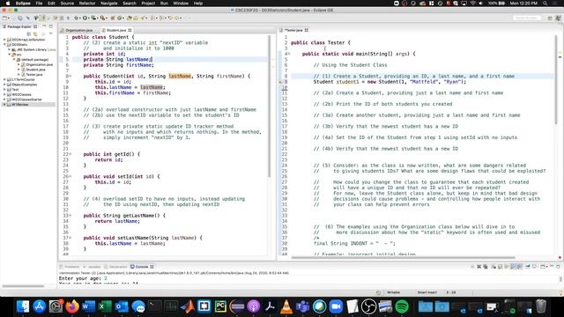Viewport: 564px width, 317px height.
Task: Click horizontal scrollbar of Tester.java editor
Action: (x=404, y=258)
